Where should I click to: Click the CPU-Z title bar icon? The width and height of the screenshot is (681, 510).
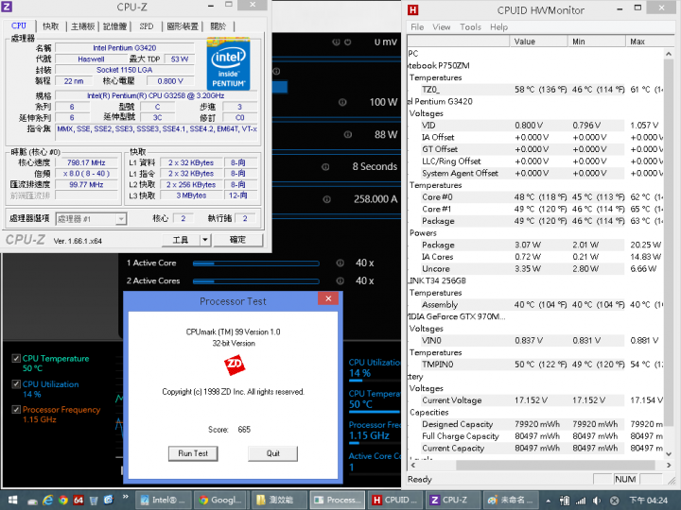7,6
